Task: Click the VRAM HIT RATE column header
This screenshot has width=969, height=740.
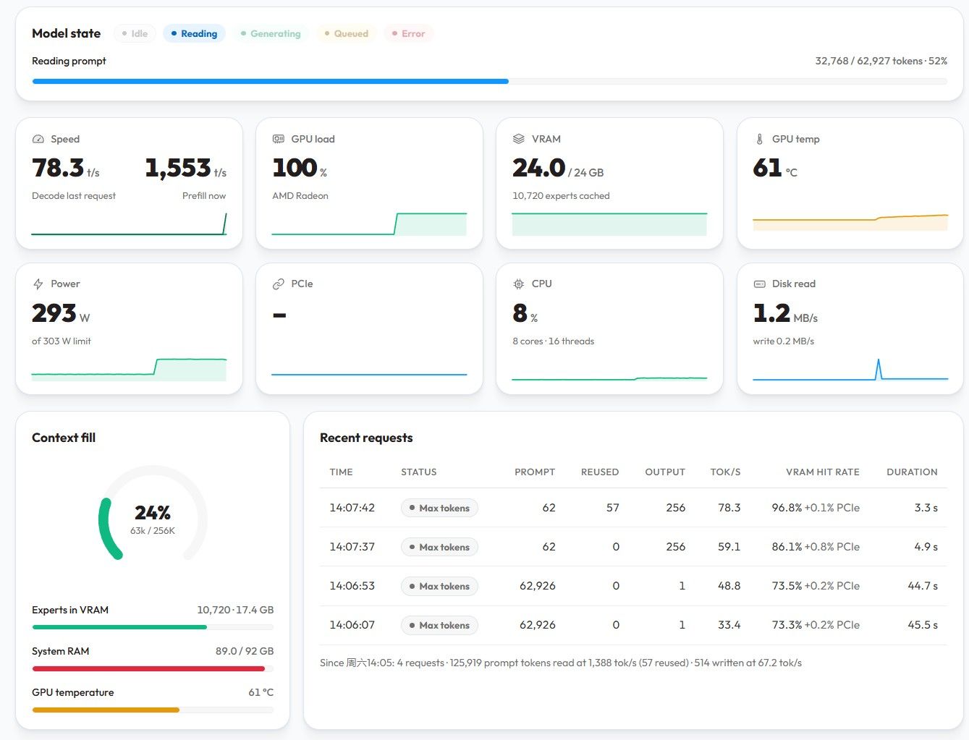Action: tap(823, 472)
